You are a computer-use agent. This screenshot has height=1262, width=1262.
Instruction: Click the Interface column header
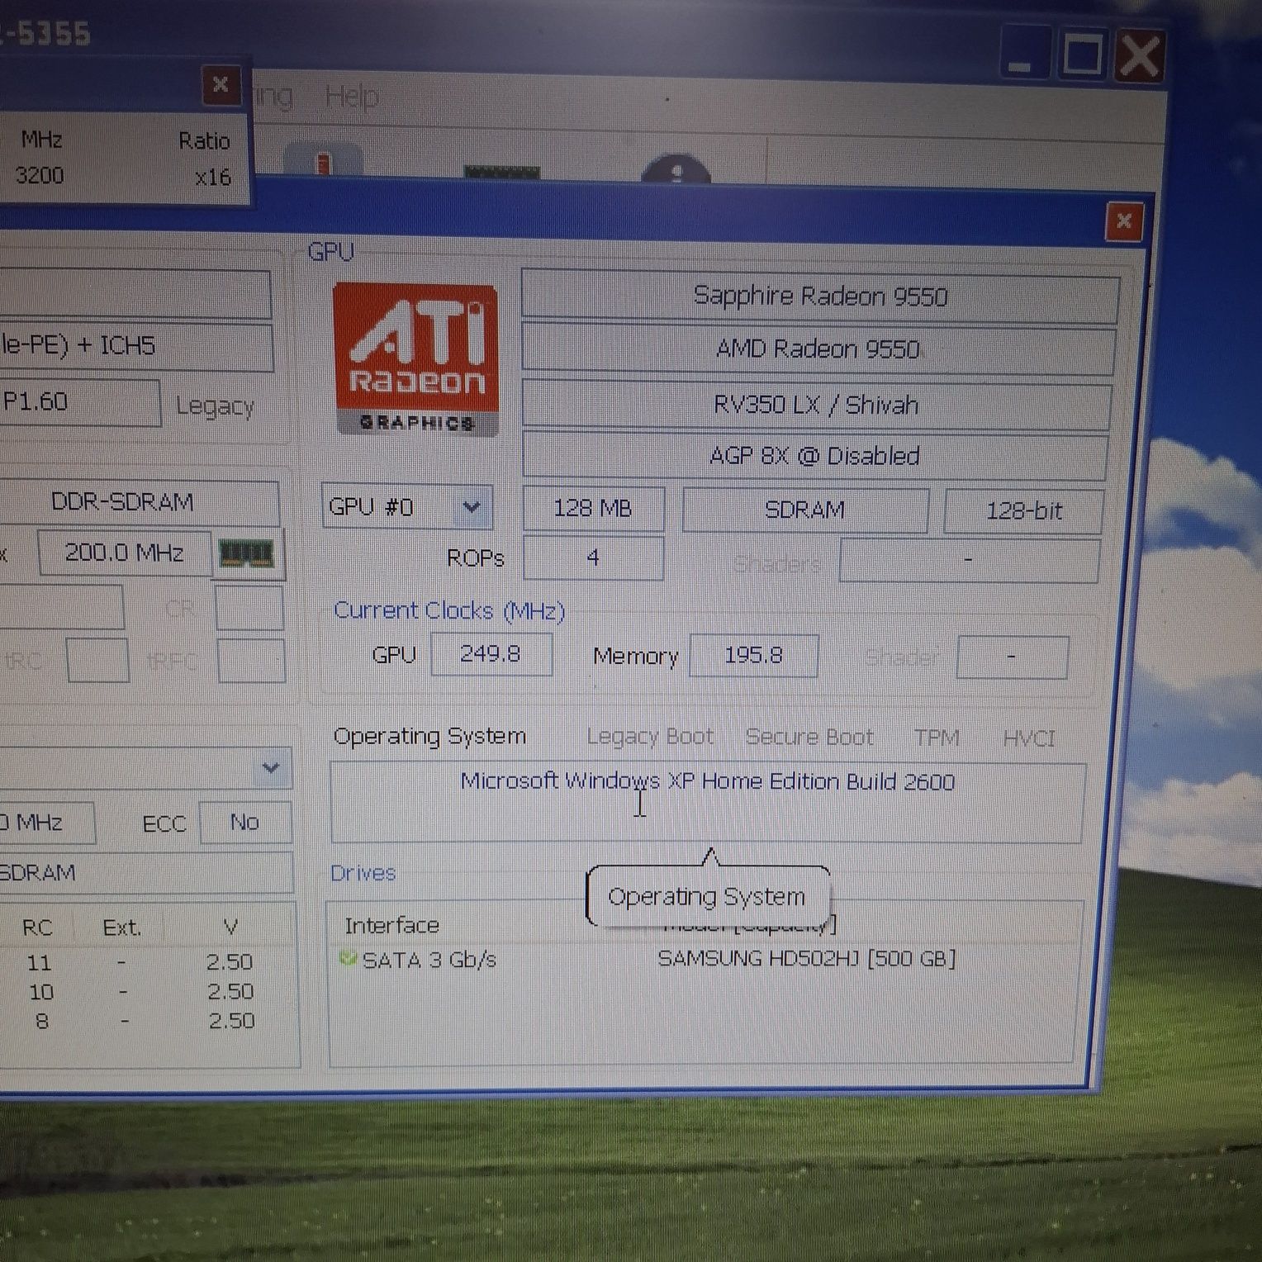pyautogui.click(x=392, y=925)
